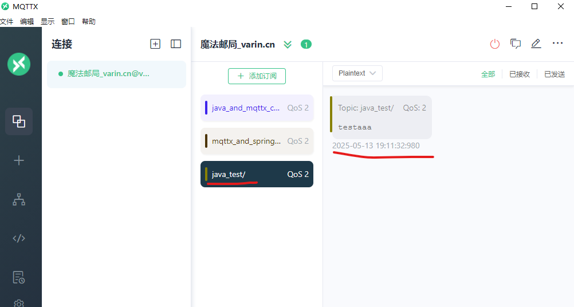Open the Script code icon in the sidebar
The width and height of the screenshot is (574, 307).
pos(19,238)
